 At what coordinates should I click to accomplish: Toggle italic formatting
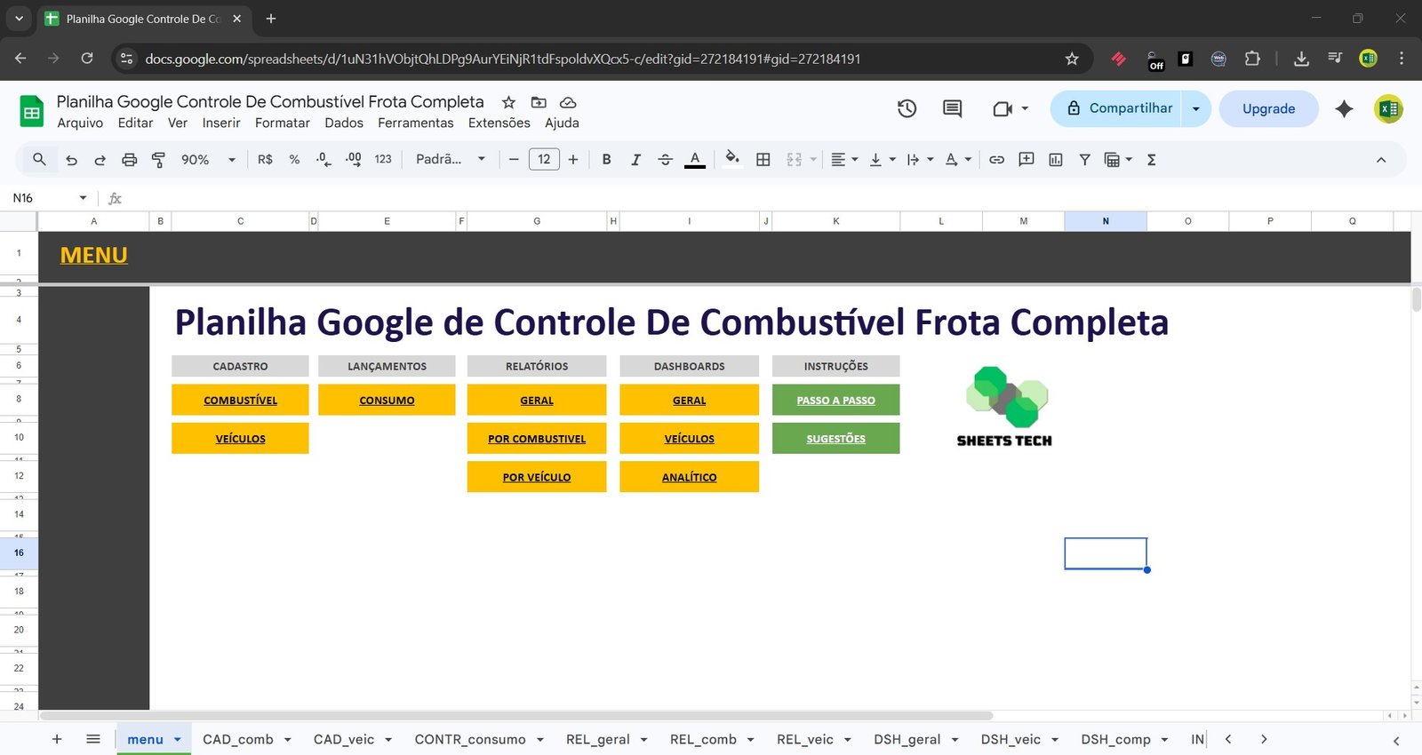(635, 160)
